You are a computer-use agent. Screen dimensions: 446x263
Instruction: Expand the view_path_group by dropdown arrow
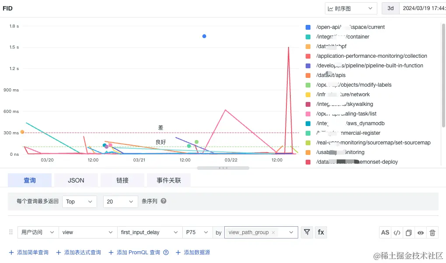tap(291, 232)
